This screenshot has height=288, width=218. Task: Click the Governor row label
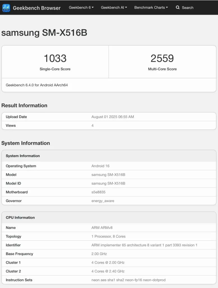[x=13, y=201]
